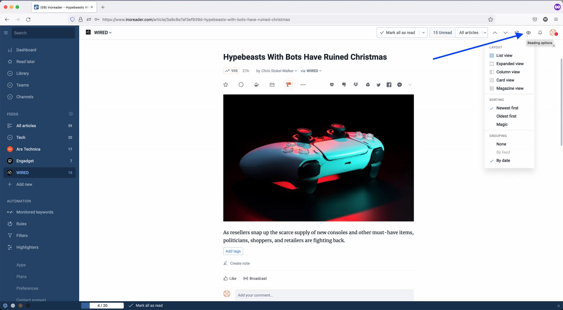Open notifications with the bell icon

click(540, 33)
